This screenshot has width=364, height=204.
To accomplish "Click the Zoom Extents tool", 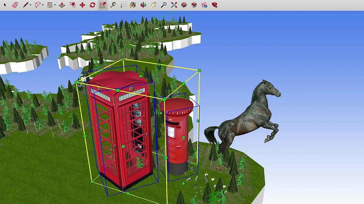I will (174, 5).
